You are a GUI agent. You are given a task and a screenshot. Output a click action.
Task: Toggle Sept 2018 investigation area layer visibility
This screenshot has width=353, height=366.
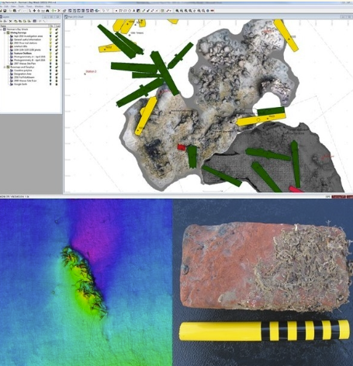50,36
